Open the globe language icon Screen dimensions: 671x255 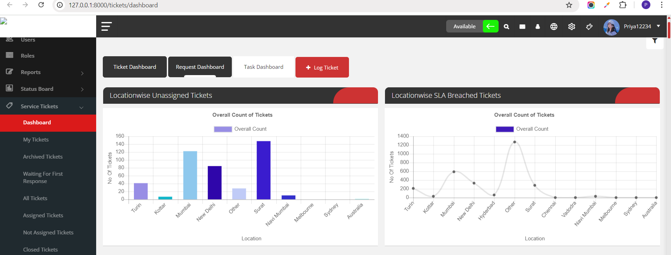554,27
